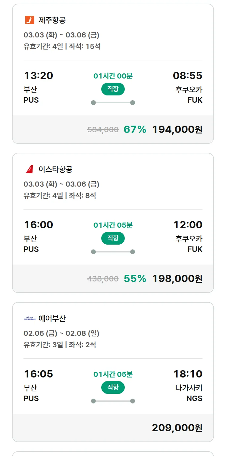The height and width of the screenshot is (456, 226).
Task: Click the 13:20 departure time from 부산
Action: tap(39, 75)
